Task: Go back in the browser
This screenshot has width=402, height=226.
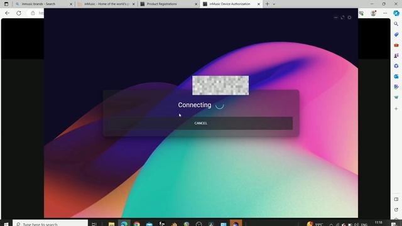Action: pyautogui.click(x=7, y=13)
